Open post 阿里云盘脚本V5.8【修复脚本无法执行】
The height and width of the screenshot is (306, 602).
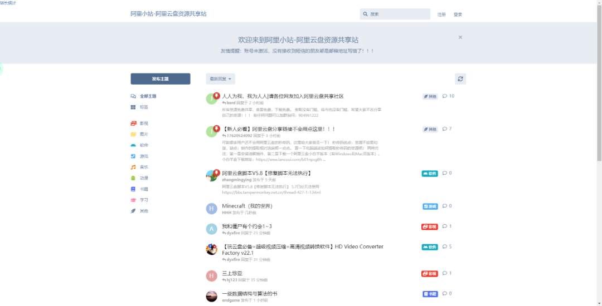266,173
